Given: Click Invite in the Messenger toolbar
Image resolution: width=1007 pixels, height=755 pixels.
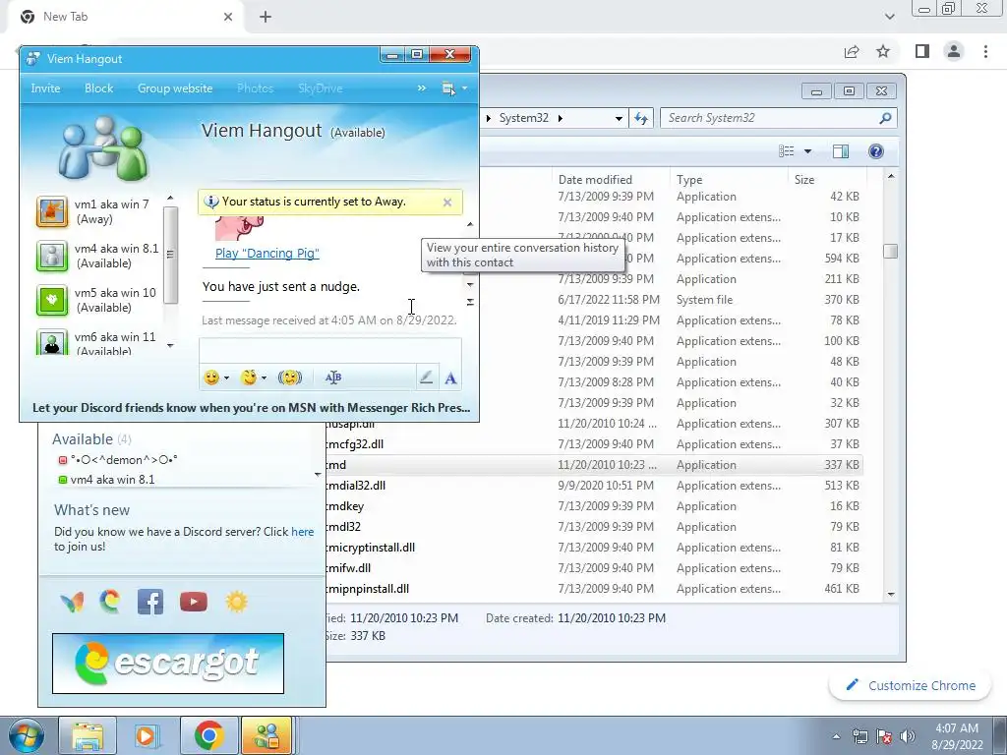Looking at the screenshot, I should pyautogui.click(x=45, y=88).
